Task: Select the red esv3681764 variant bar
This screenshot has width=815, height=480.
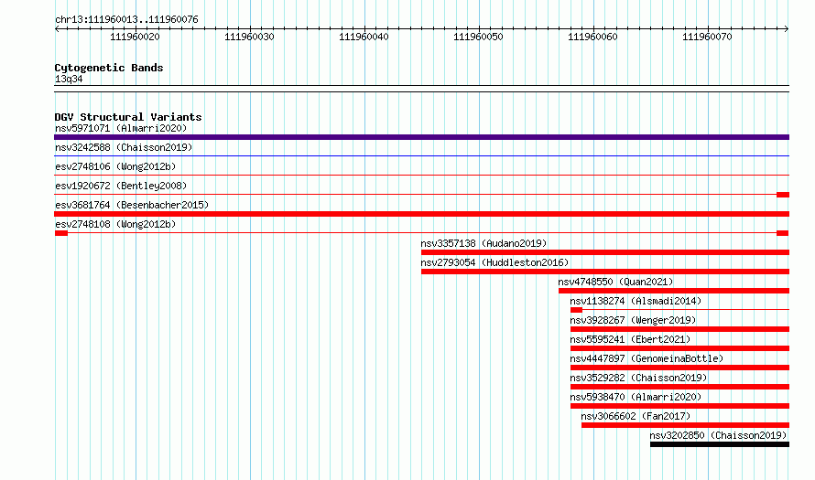Action: click(421, 214)
